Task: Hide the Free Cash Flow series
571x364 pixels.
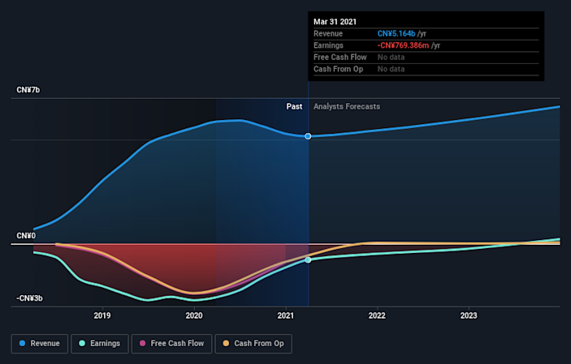Action: tap(173, 344)
